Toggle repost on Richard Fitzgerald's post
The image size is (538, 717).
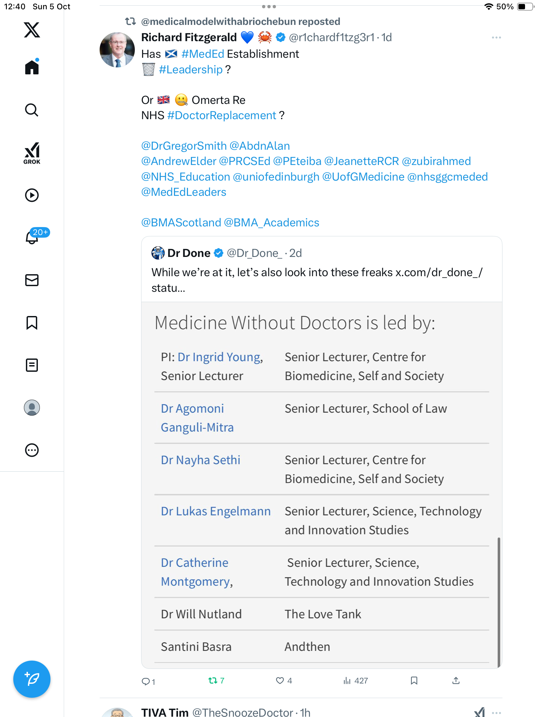pyautogui.click(x=213, y=681)
